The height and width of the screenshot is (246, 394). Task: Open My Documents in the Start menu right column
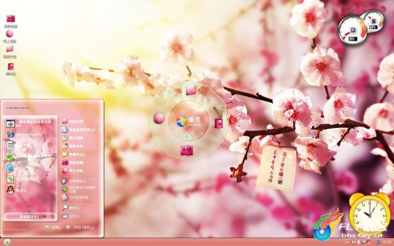[80, 121]
